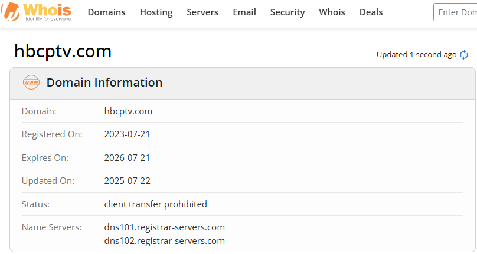Go to the Email menu
The height and width of the screenshot is (254, 477).
[244, 12]
